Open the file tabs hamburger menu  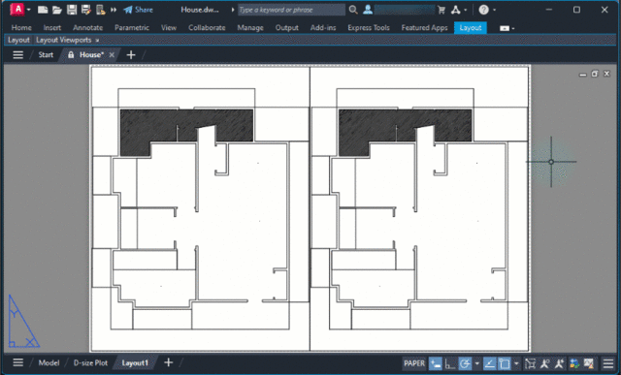(x=18, y=55)
